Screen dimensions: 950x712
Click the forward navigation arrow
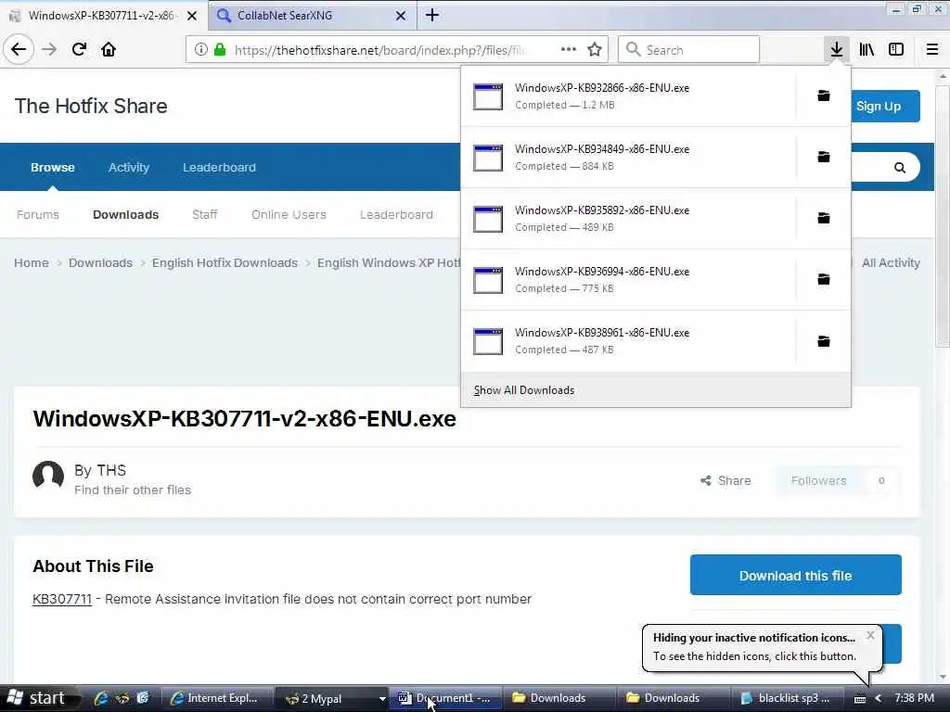[50, 49]
